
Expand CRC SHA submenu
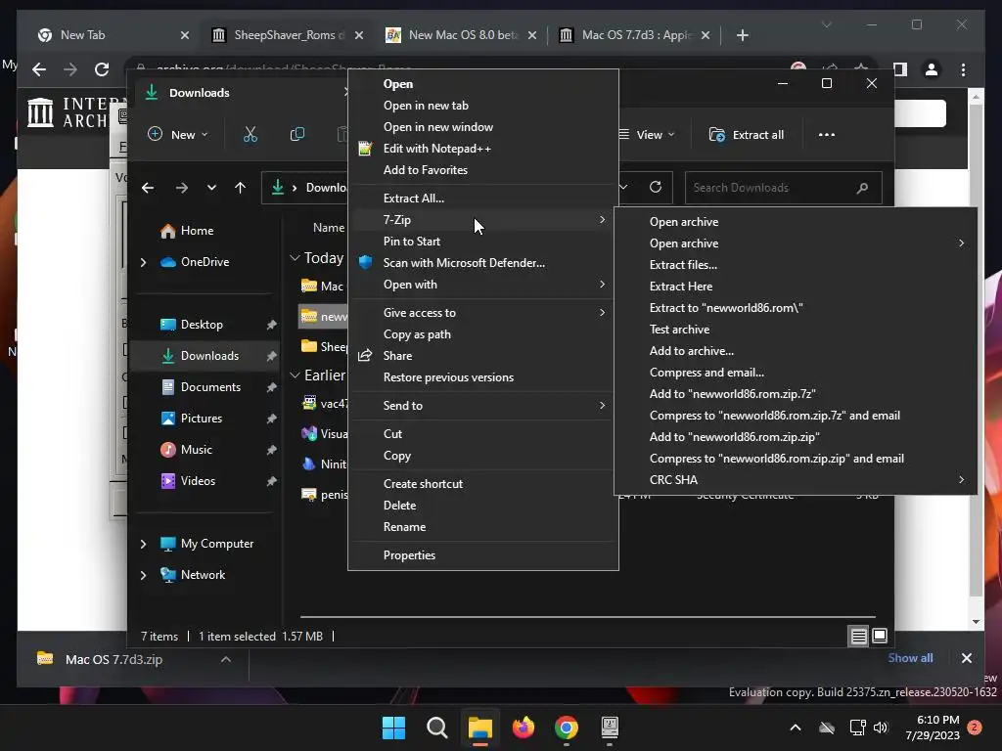point(796,479)
